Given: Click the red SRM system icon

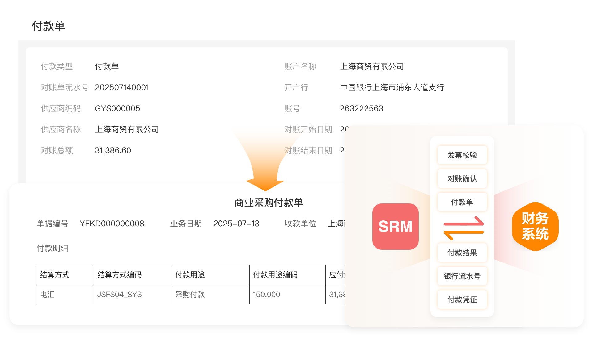Looking at the screenshot, I should coord(395,226).
